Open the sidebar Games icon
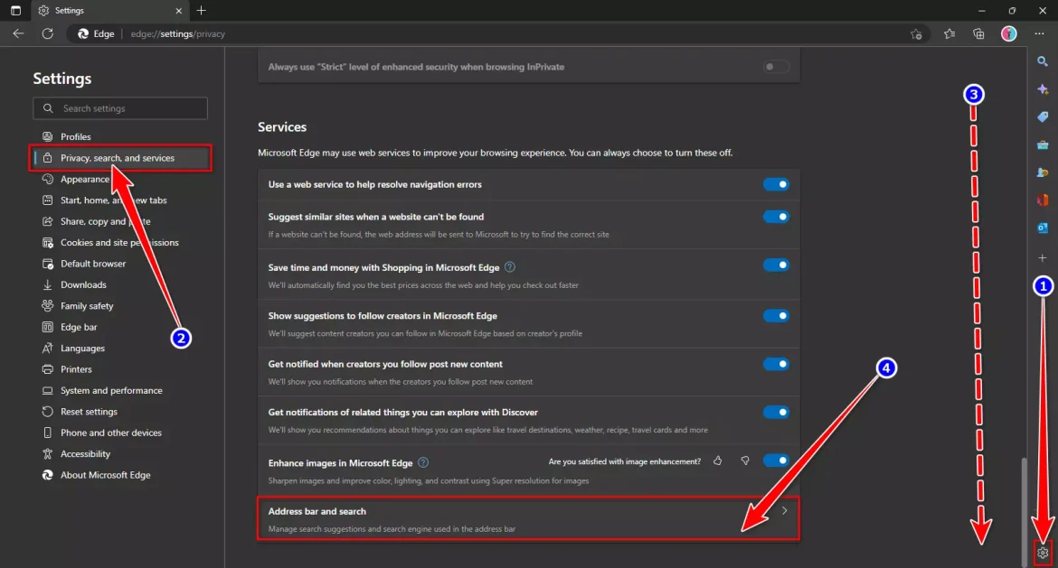 (1043, 172)
